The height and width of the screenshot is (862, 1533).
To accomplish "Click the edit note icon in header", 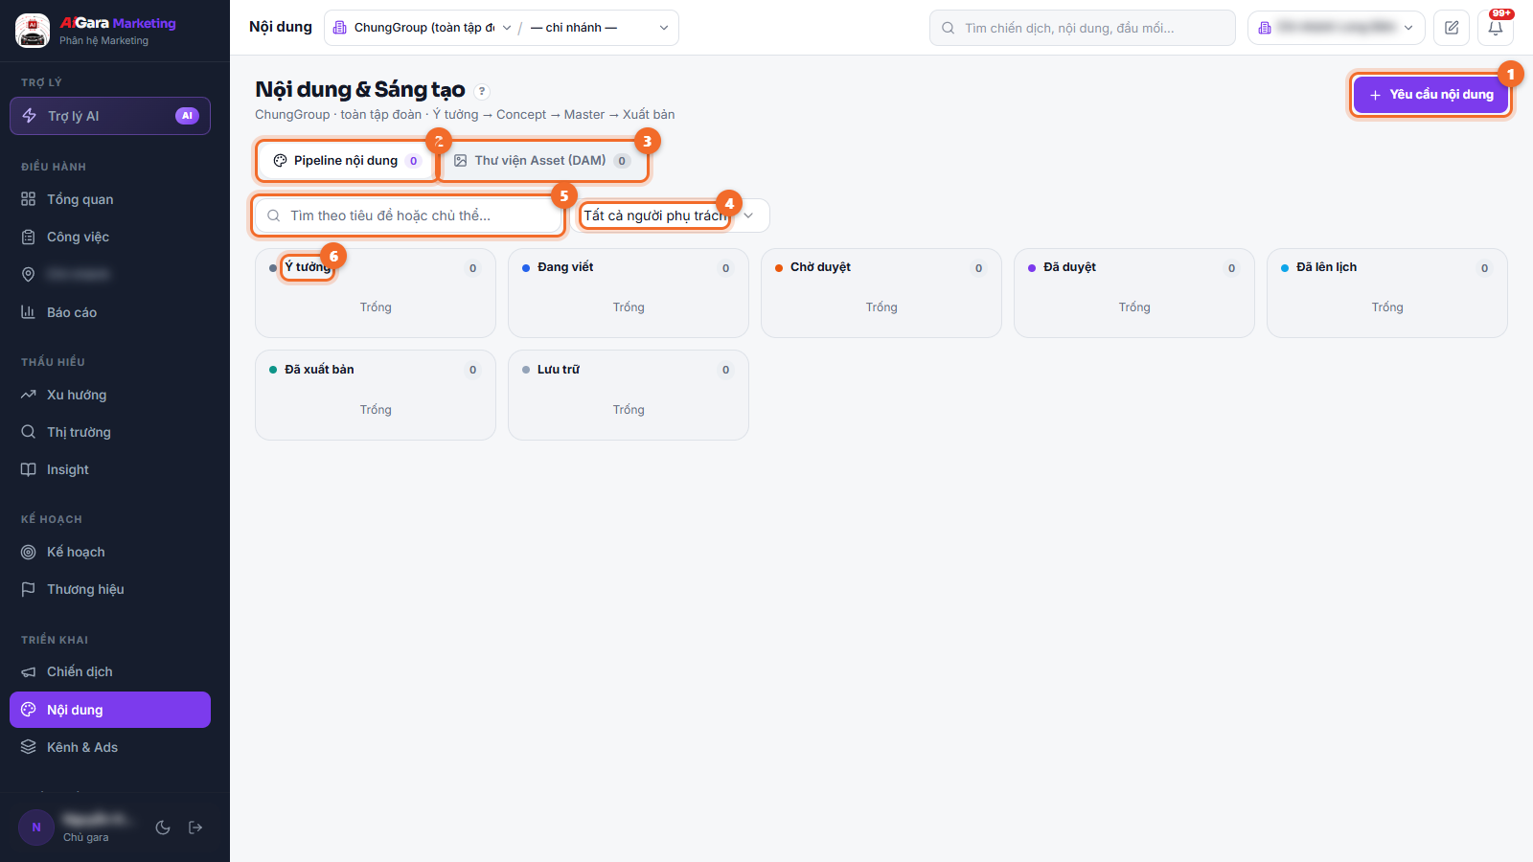I will tap(1452, 28).
